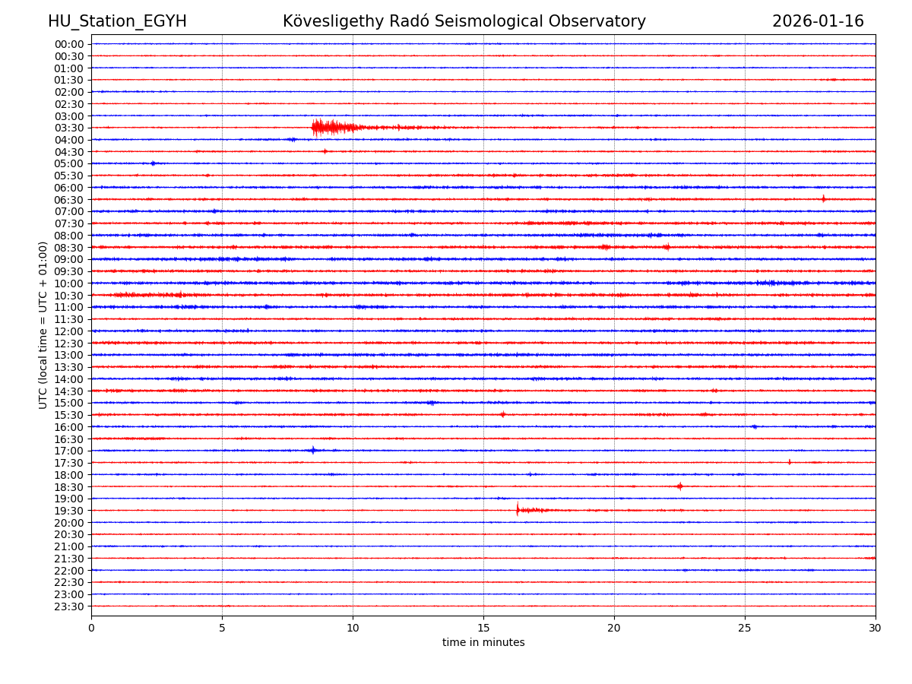The width and height of the screenshot is (912, 684).
Task: Click the vertical UTC local time axis label
Action: click(x=43, y=325)
